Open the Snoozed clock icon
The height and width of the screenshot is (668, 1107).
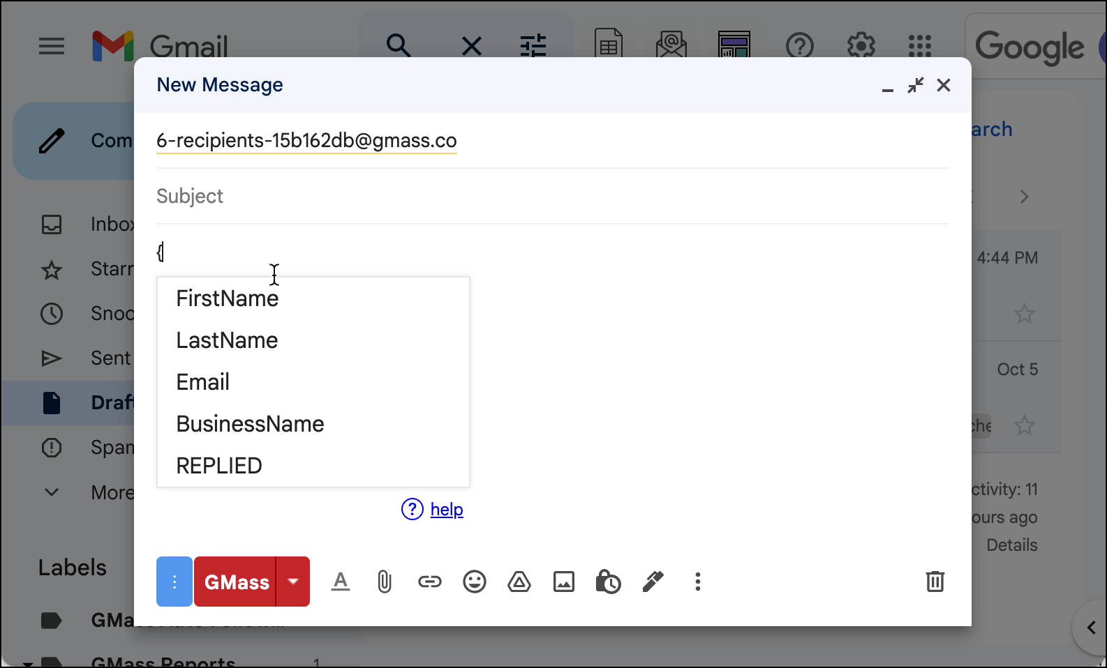click(x=52, y=314)
